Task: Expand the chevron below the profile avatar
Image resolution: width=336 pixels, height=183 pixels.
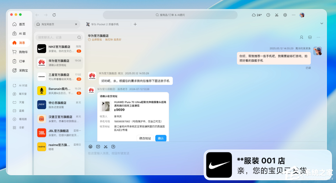Action: pyautogui.click(x=322, y=23)
